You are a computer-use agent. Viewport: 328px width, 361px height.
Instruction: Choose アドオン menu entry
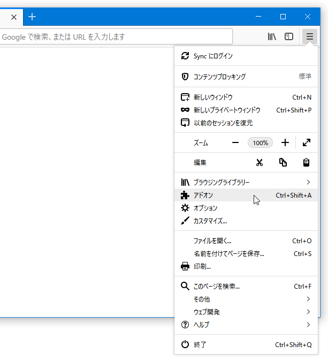[246, 195]
